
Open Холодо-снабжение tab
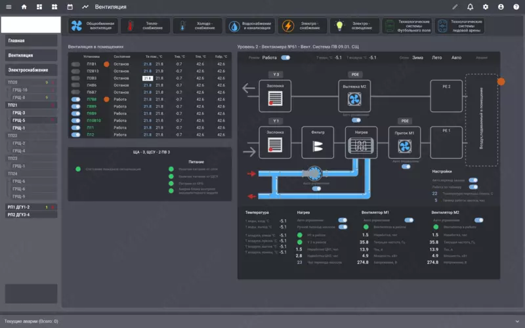coord(198,26)
